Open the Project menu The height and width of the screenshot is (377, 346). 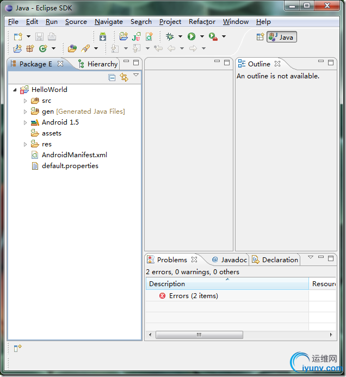click(170, 22)
